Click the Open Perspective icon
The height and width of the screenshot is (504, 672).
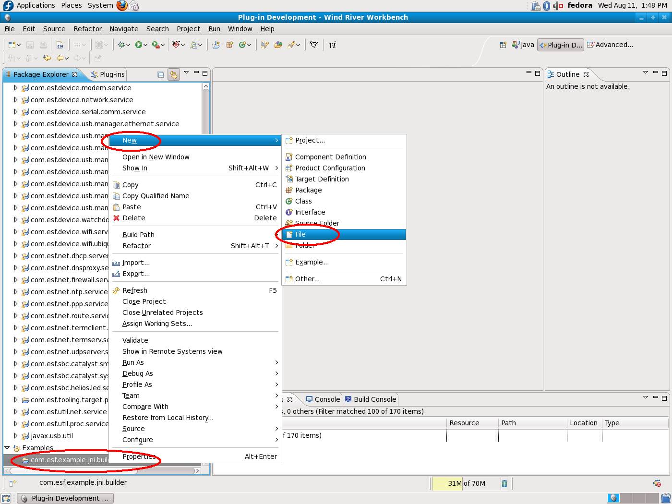[503, 45]
